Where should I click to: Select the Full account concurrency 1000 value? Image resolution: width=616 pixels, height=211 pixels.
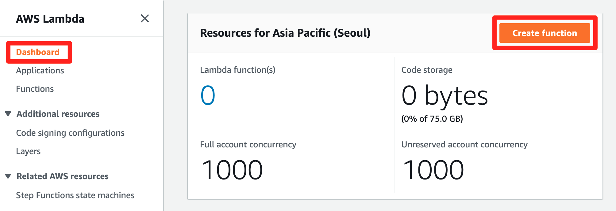(x=232, y=170)
